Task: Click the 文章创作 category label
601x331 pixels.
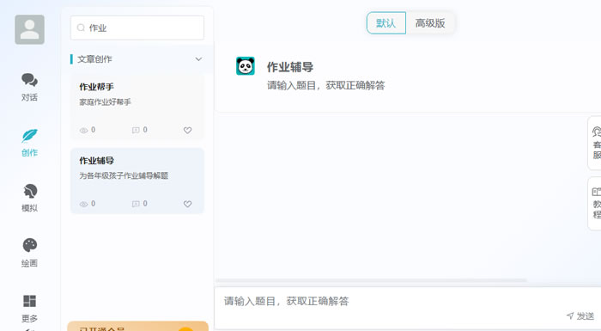Action: (x=94, y=59)
